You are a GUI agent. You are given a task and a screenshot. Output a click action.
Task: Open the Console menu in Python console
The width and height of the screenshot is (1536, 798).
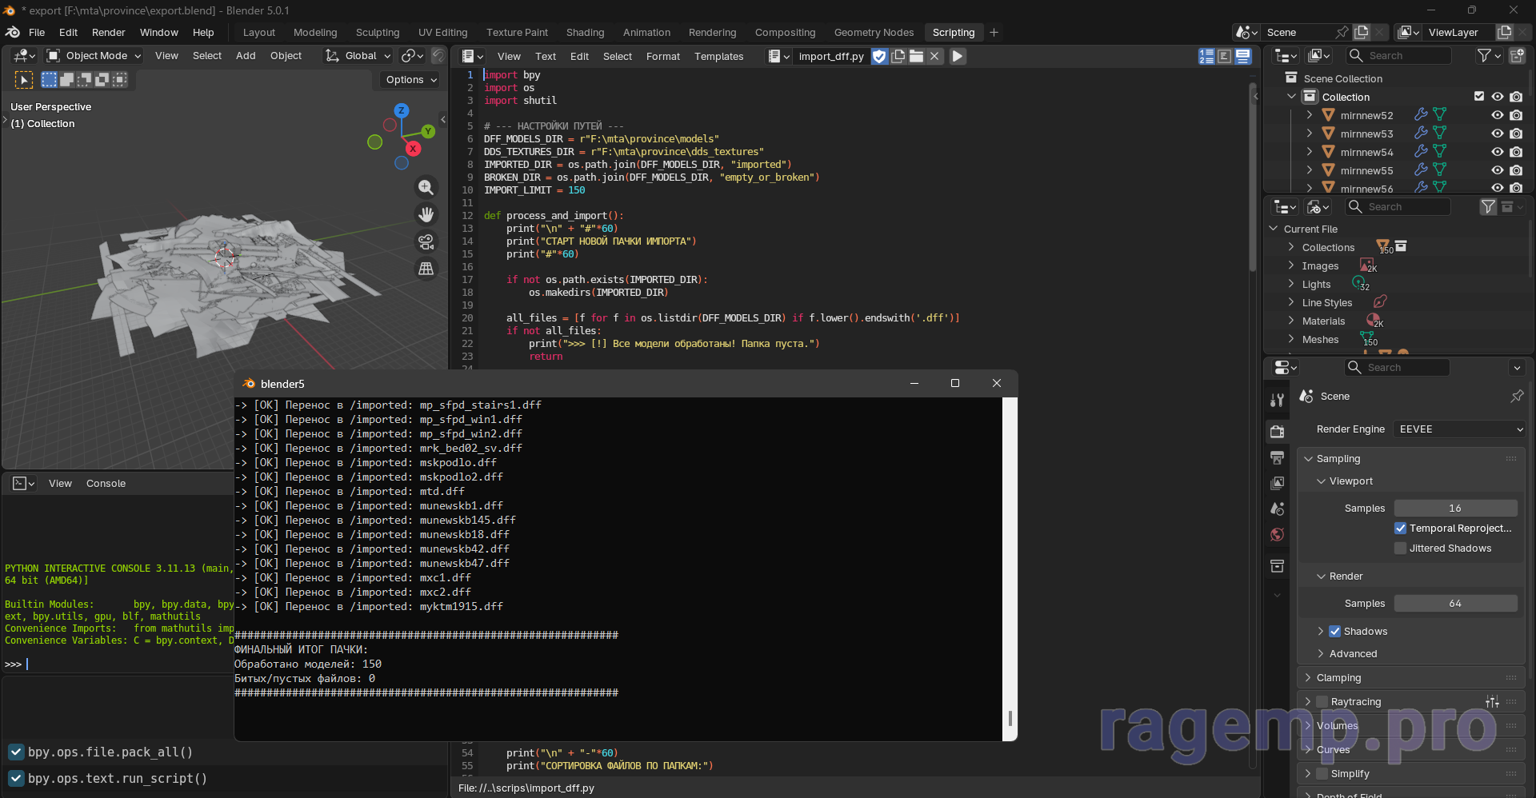[x=106, y=484]
